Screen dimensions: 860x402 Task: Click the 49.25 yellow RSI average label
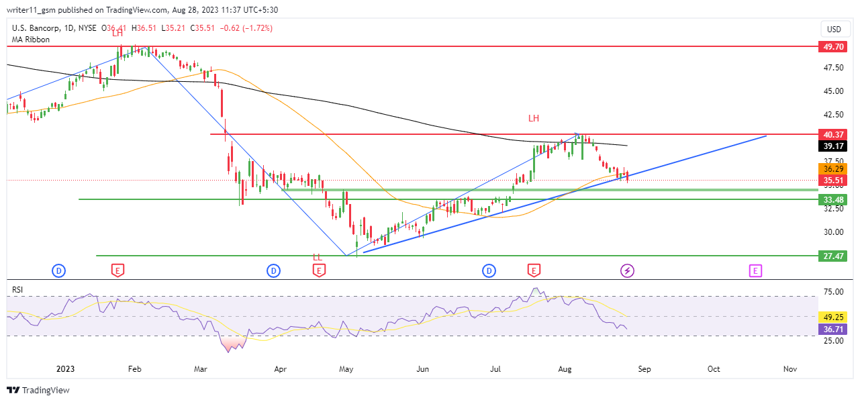(x=832, y=316)
